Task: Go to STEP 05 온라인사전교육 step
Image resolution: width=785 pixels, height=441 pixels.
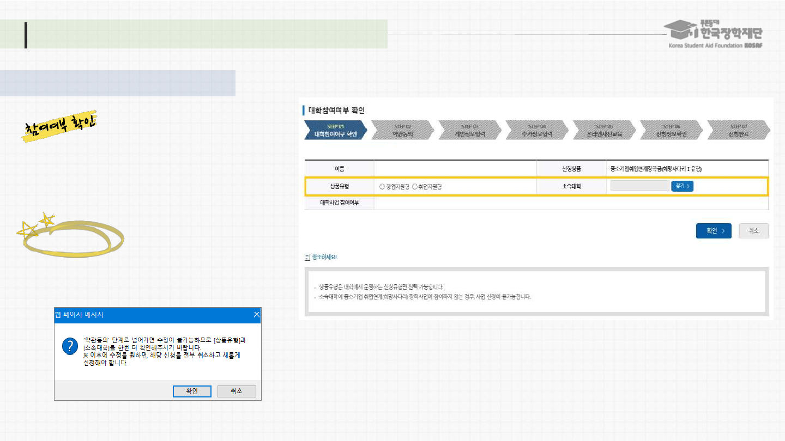Action: point(604,131)
